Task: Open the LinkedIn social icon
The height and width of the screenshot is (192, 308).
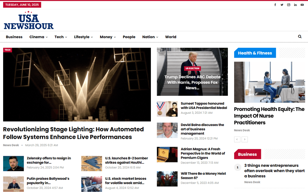Action: pos(295,5)
